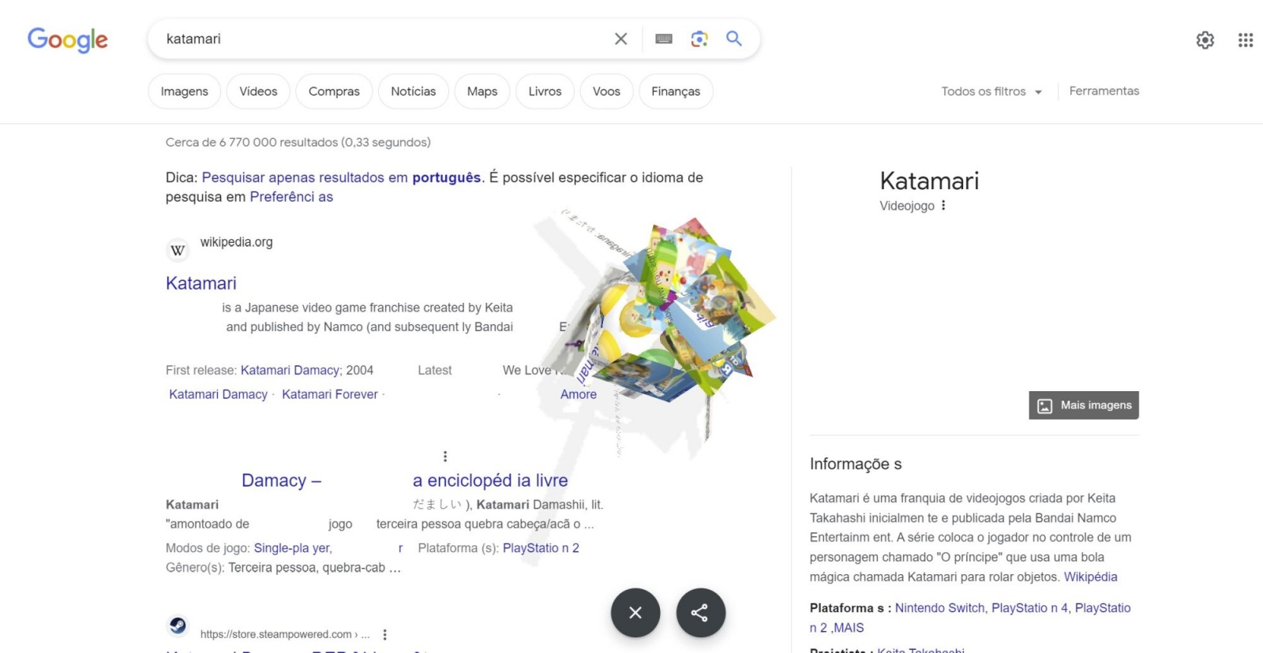This screenshot has width=1263, height=653.
Task: Switch to Voos tab
Action: [606, 91]
